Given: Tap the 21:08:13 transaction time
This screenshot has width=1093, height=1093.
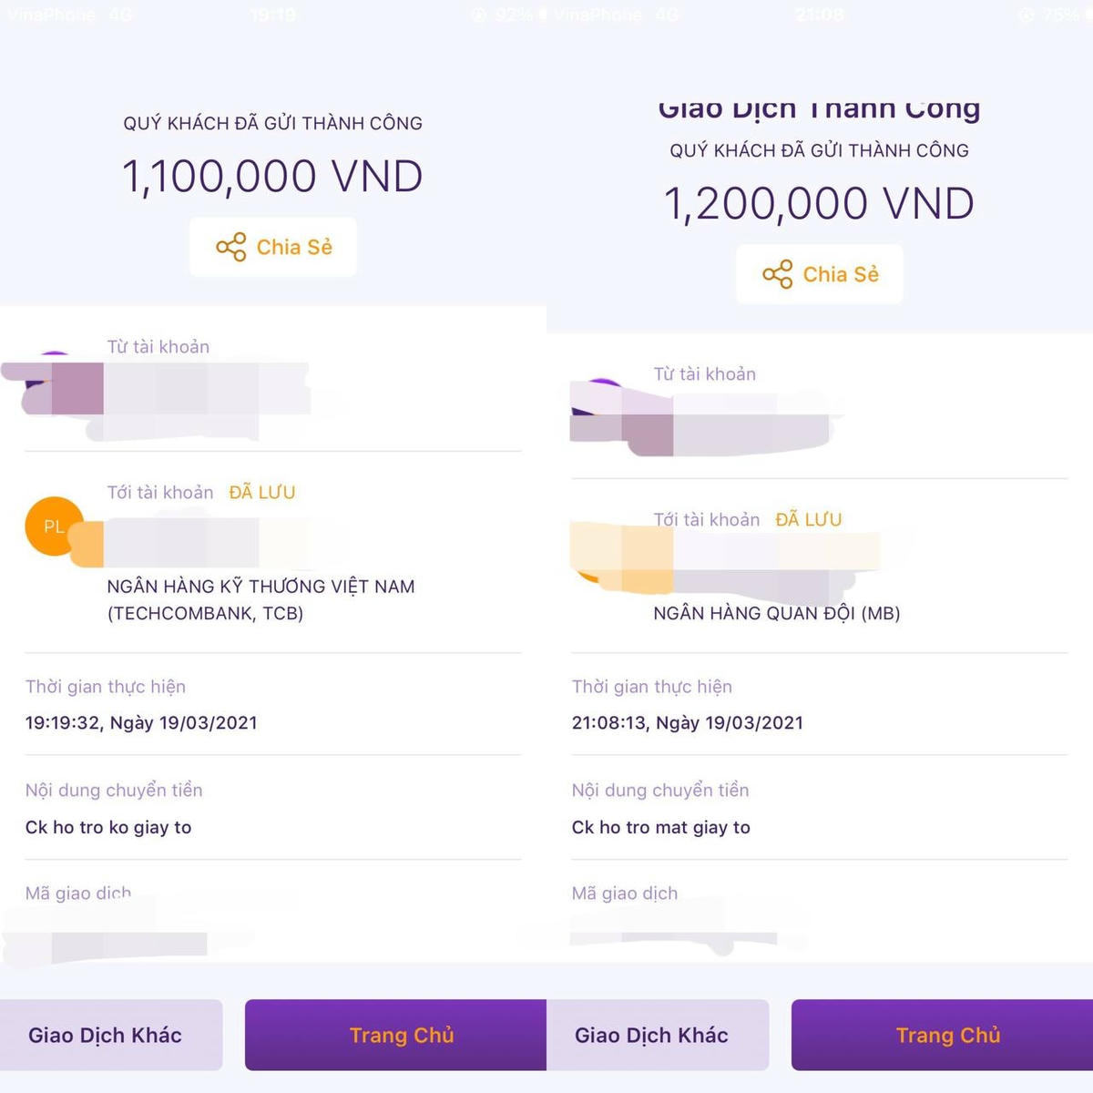Looking at the screenshot, I should pyautogui.click(x=688, y=723).
